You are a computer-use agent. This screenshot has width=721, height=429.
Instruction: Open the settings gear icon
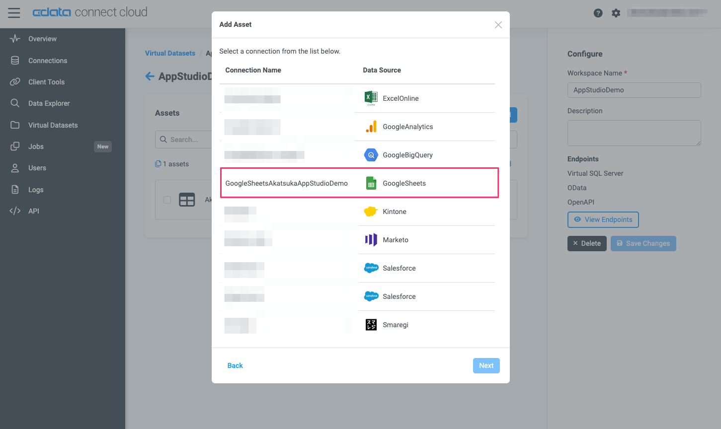coord(616,13)
